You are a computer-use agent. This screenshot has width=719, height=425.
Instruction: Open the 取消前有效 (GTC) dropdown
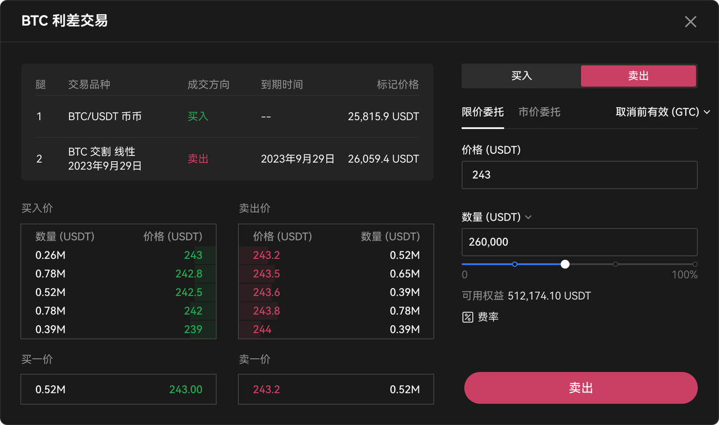(663, 112)
